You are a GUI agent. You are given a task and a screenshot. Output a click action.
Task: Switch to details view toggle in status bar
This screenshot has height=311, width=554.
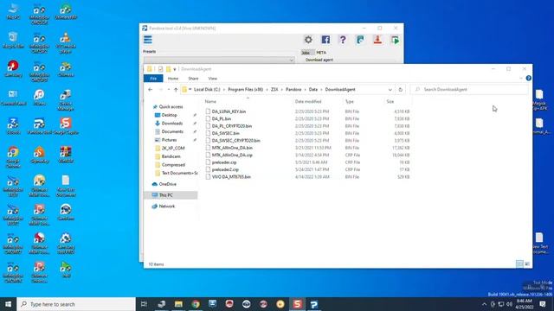click(519, 263)
